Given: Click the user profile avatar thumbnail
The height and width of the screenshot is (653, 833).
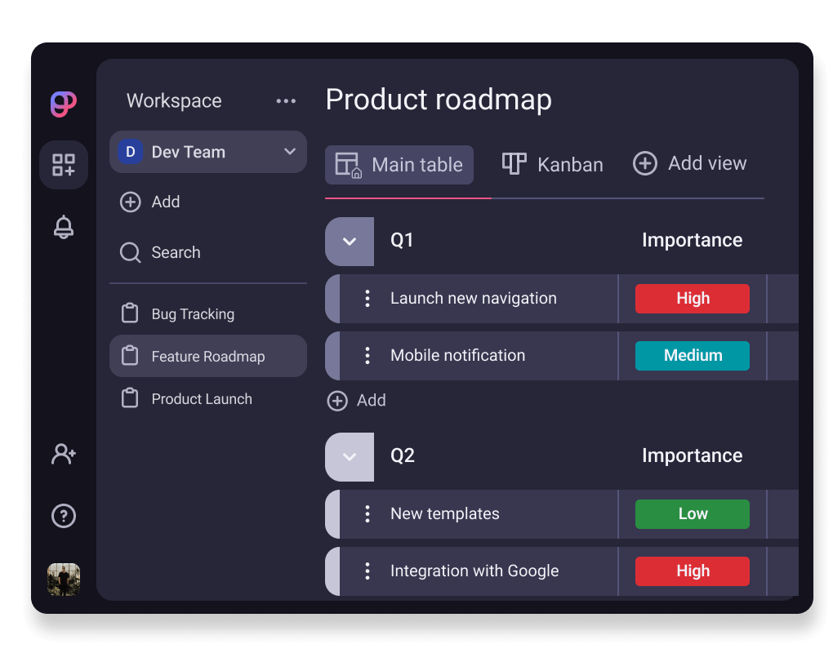Looking at the screenshot, I should tap(64, 579).
